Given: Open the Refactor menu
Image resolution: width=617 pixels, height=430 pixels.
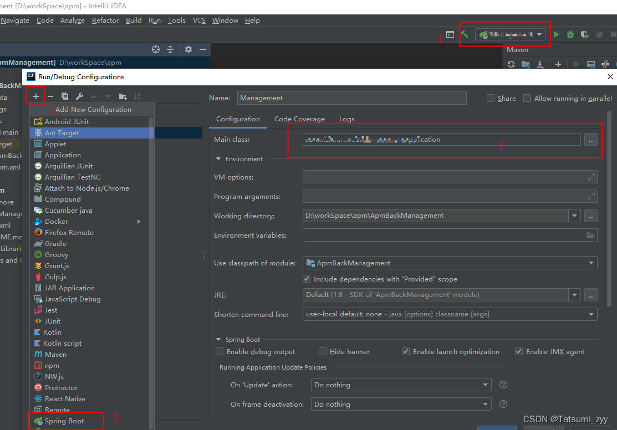Looking at the screenshot, I should tap(105, 21).
